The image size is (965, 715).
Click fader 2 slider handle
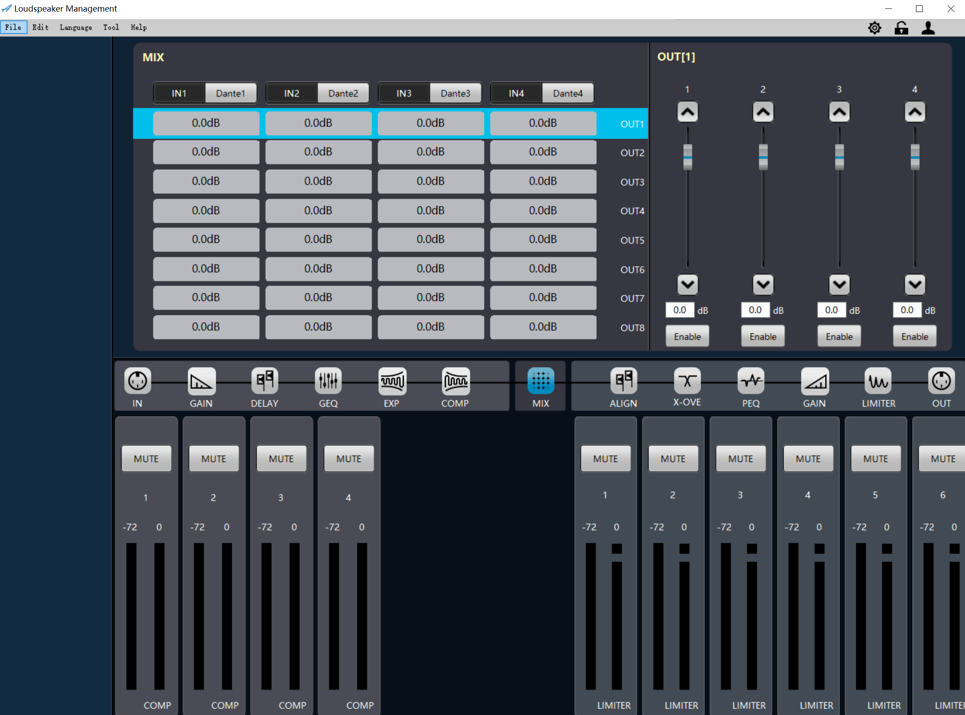tap(763, 157)
